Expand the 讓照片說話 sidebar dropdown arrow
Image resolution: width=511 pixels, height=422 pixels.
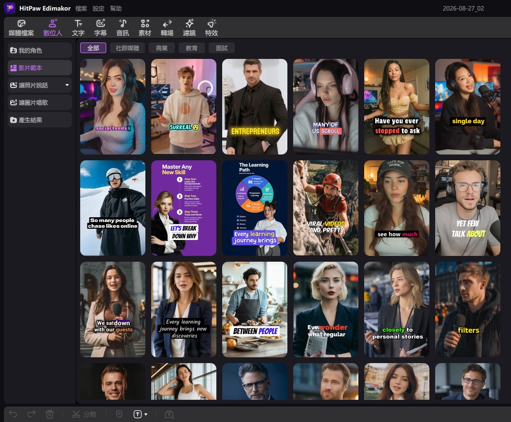tap(67, 85)
